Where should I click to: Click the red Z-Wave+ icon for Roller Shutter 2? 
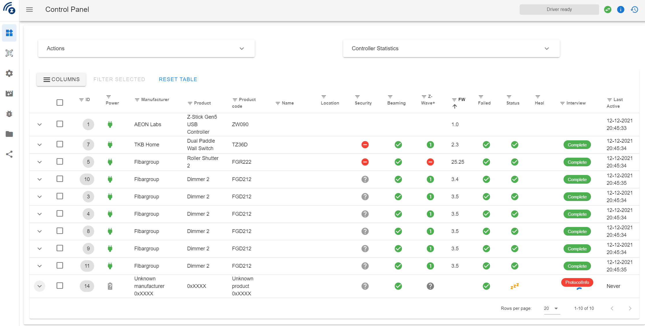coord(430,162)
